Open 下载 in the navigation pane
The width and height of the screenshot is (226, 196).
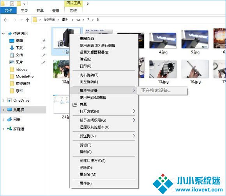19,48
